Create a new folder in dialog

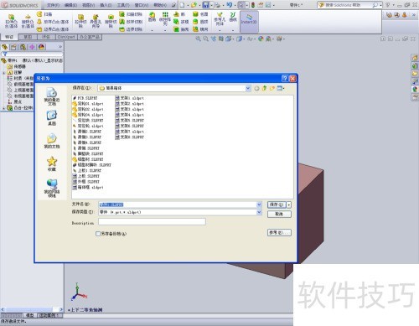pyautogui.click(x=272, y=88)
